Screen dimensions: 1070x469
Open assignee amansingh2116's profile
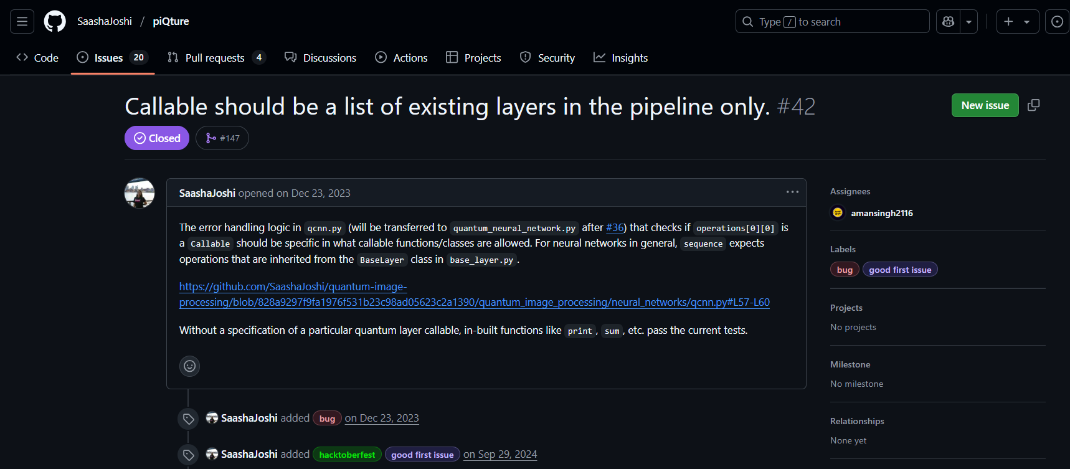click(x=881, y=213)
